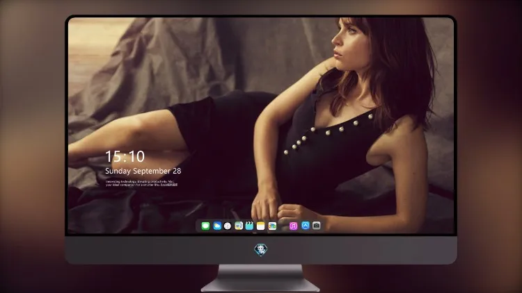522x293 pixels.
Task: Launch the pink Music app
Action: (x=293, y=226)
